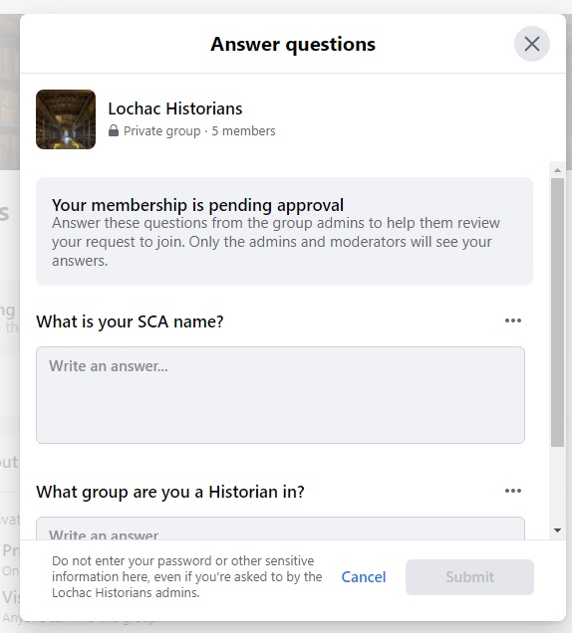The width and height of the screenshot is (572, 633).
Task: Select the membership pending approval notice
Action: click(x=284, y=231)
